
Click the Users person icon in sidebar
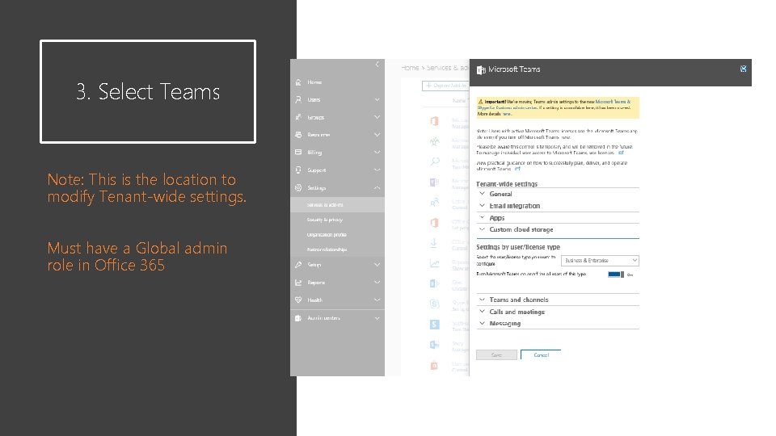point(298,99)
